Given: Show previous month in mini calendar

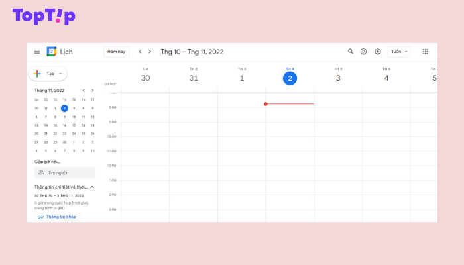Looking at the screenshot, I should click(x=84, y=90).
